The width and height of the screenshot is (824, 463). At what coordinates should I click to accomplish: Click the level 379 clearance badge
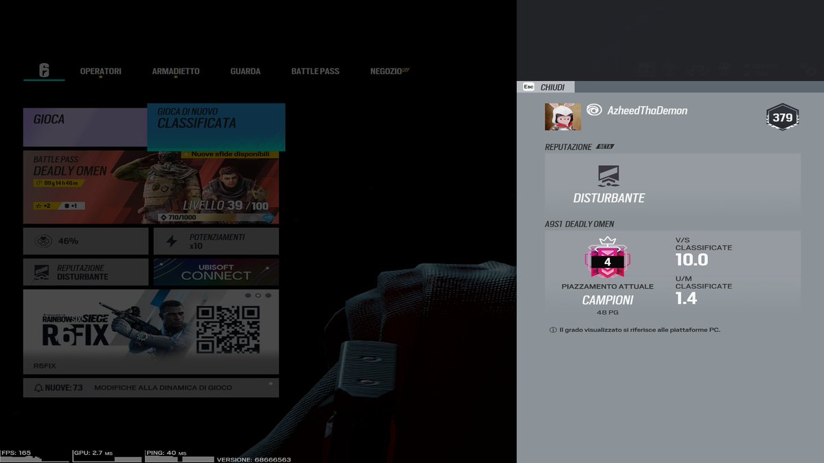pos(782,117)
